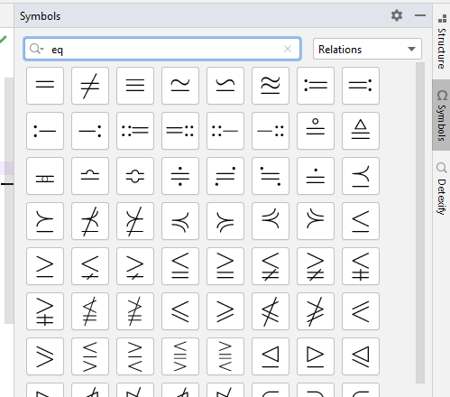Insert the double-colon-equals symbol

[135, 131]
